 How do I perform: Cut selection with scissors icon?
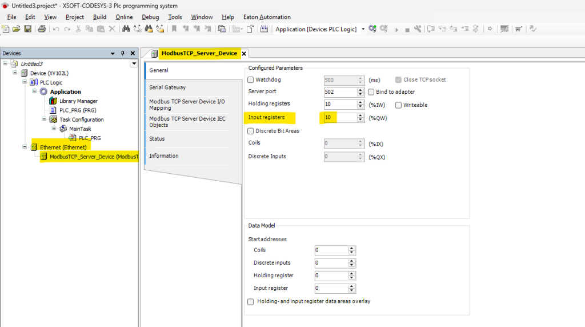(78, 29)
